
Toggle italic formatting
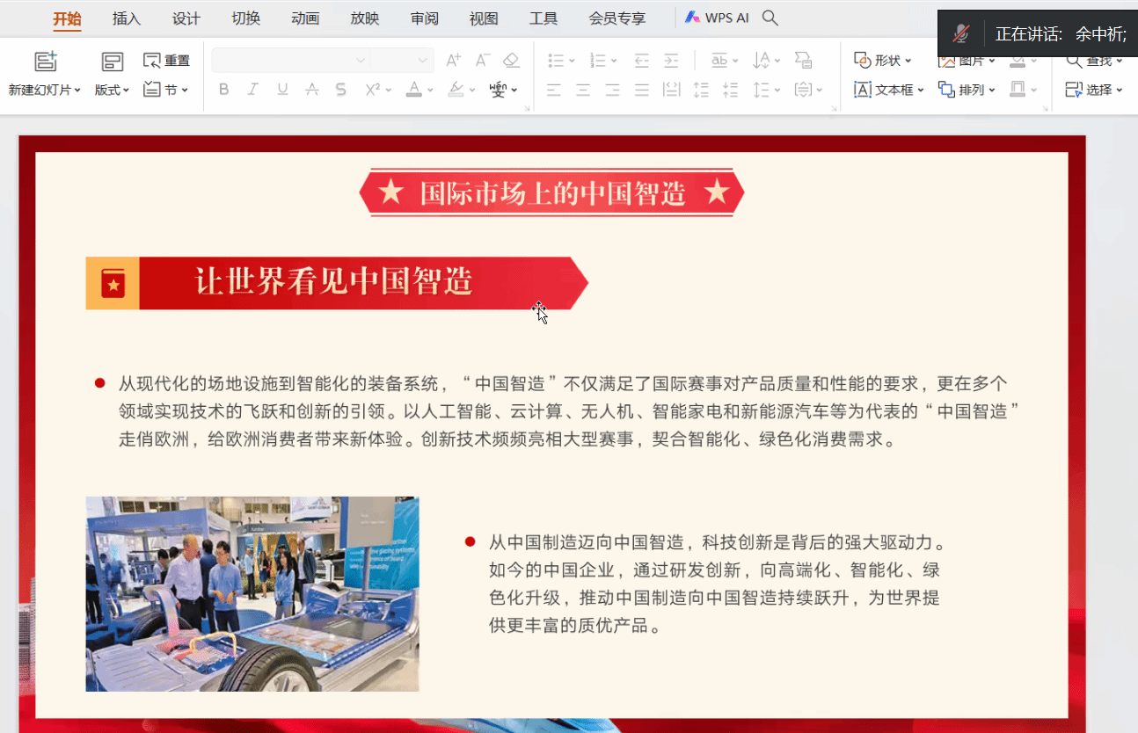(x=252, y=90)
